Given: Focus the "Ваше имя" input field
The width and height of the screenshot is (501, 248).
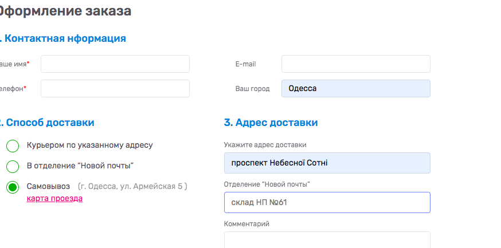Looking at the screenshot, I should point(115,64).
